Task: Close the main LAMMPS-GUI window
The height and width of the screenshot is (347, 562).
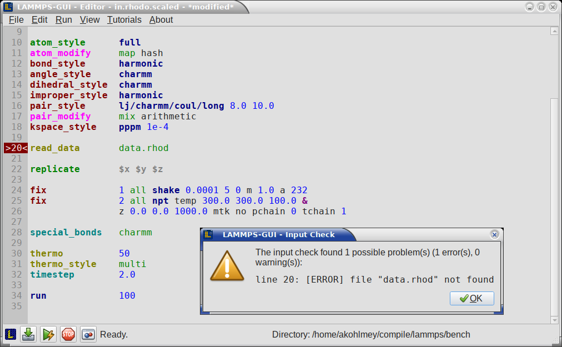Action: pyautogui.click(x=553, y=7)
